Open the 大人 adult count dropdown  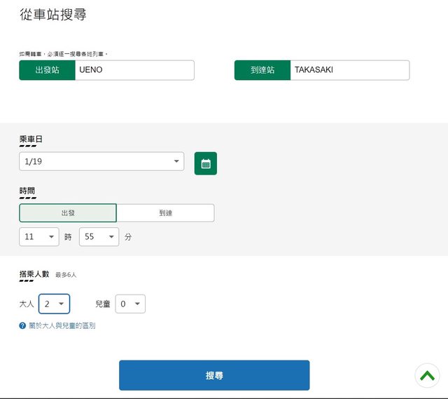click(x=54, y=304)
